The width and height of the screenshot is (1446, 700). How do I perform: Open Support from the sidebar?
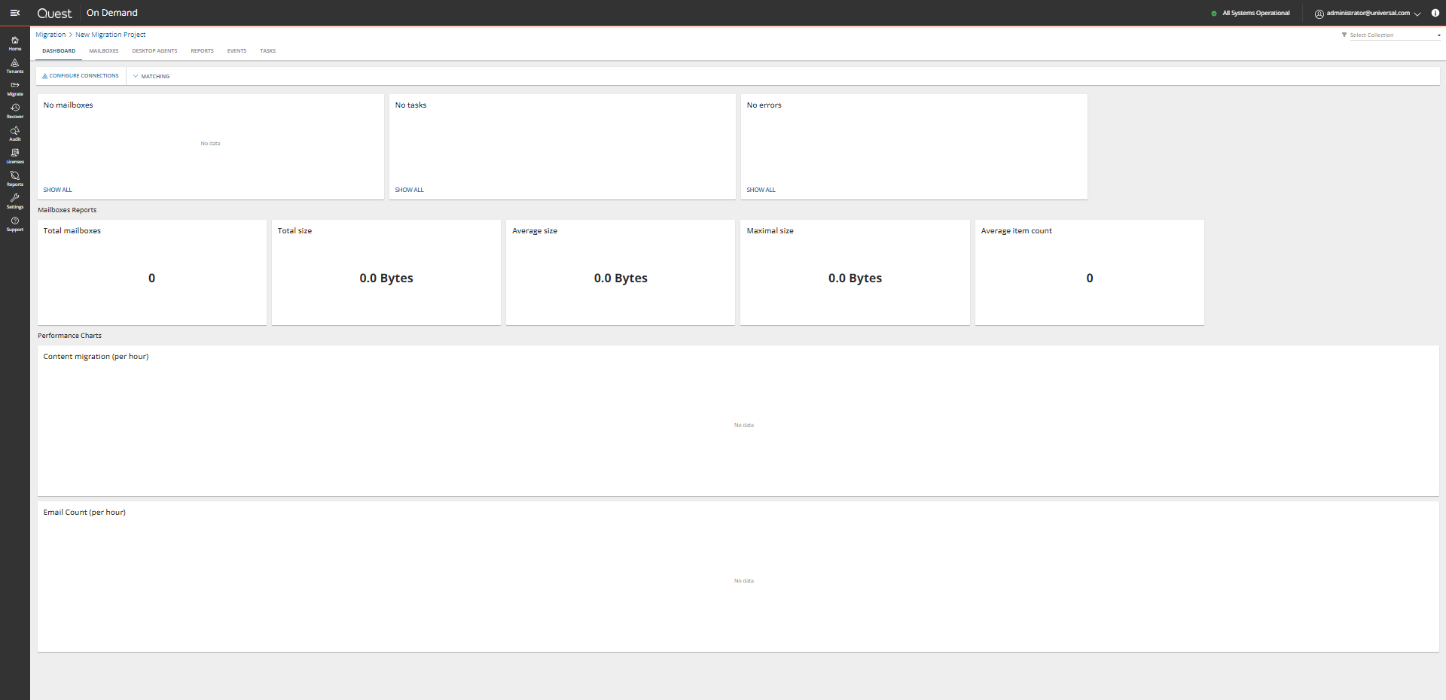click(x=15, y=224)
